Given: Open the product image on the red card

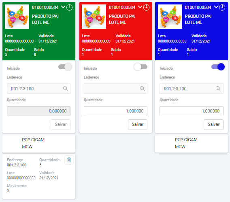Looking at the screenshot, I should pos(94,17).
